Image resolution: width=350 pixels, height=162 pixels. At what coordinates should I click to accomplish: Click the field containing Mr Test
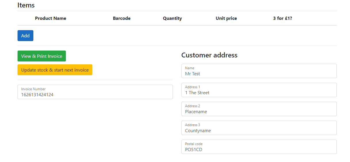click(259, 71)
